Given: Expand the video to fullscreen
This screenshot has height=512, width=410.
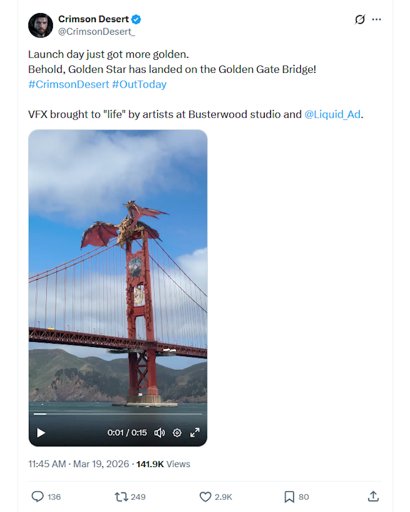Looking at the screenshot, I should coord(195,433).
